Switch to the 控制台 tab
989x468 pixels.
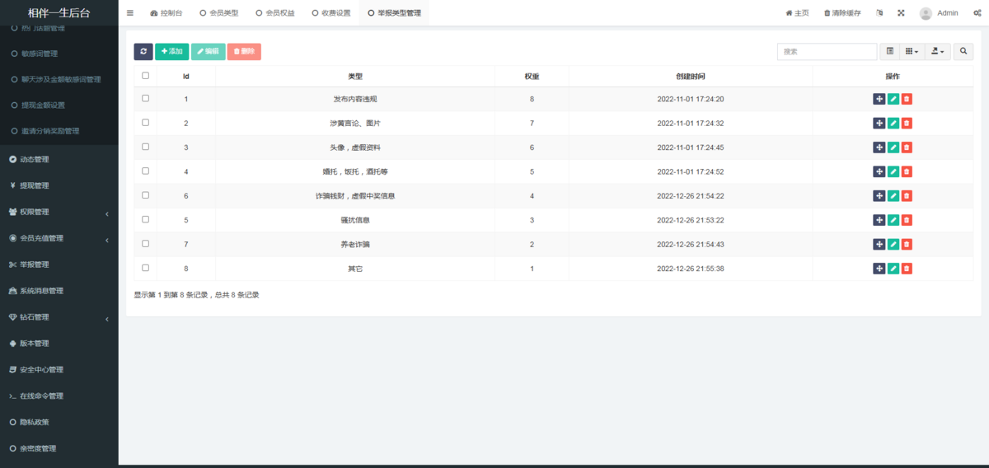(166, 13)
